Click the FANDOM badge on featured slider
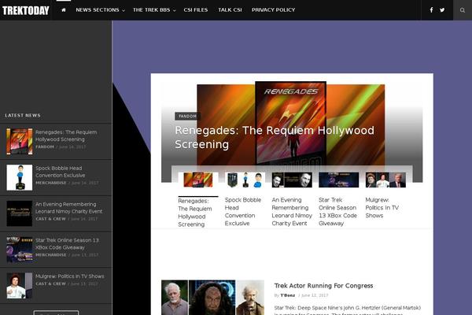This screenshot has width=472, height=315. pos(187,116)
